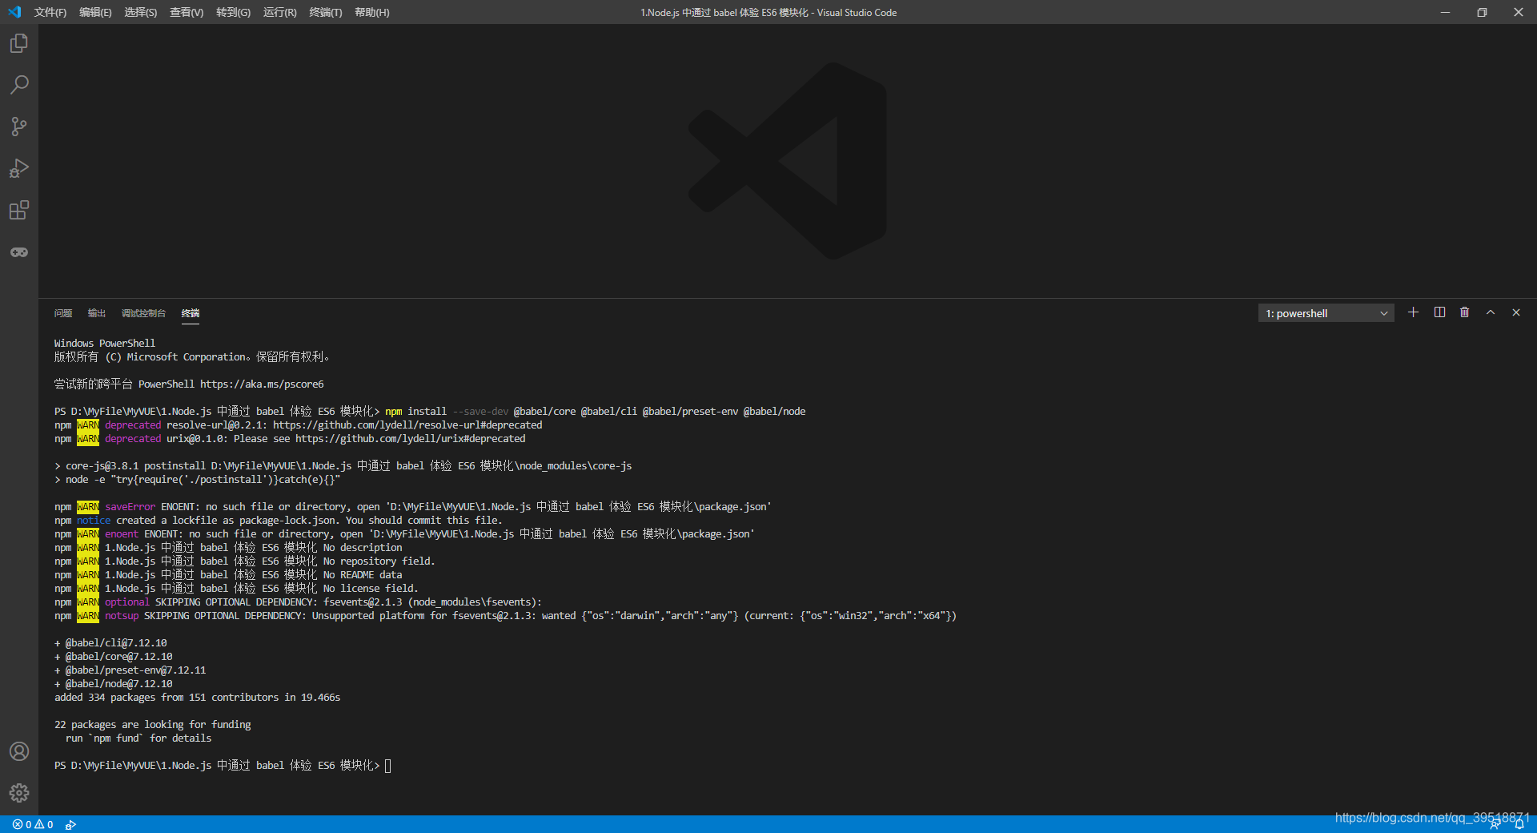Open the 编辑(E) menu

[x=95, y=12]
